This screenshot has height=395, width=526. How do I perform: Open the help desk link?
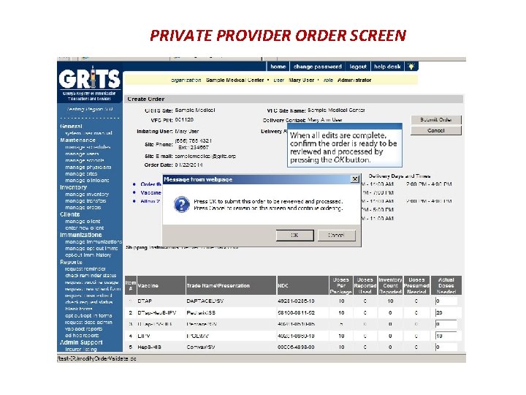coord(387,67)
